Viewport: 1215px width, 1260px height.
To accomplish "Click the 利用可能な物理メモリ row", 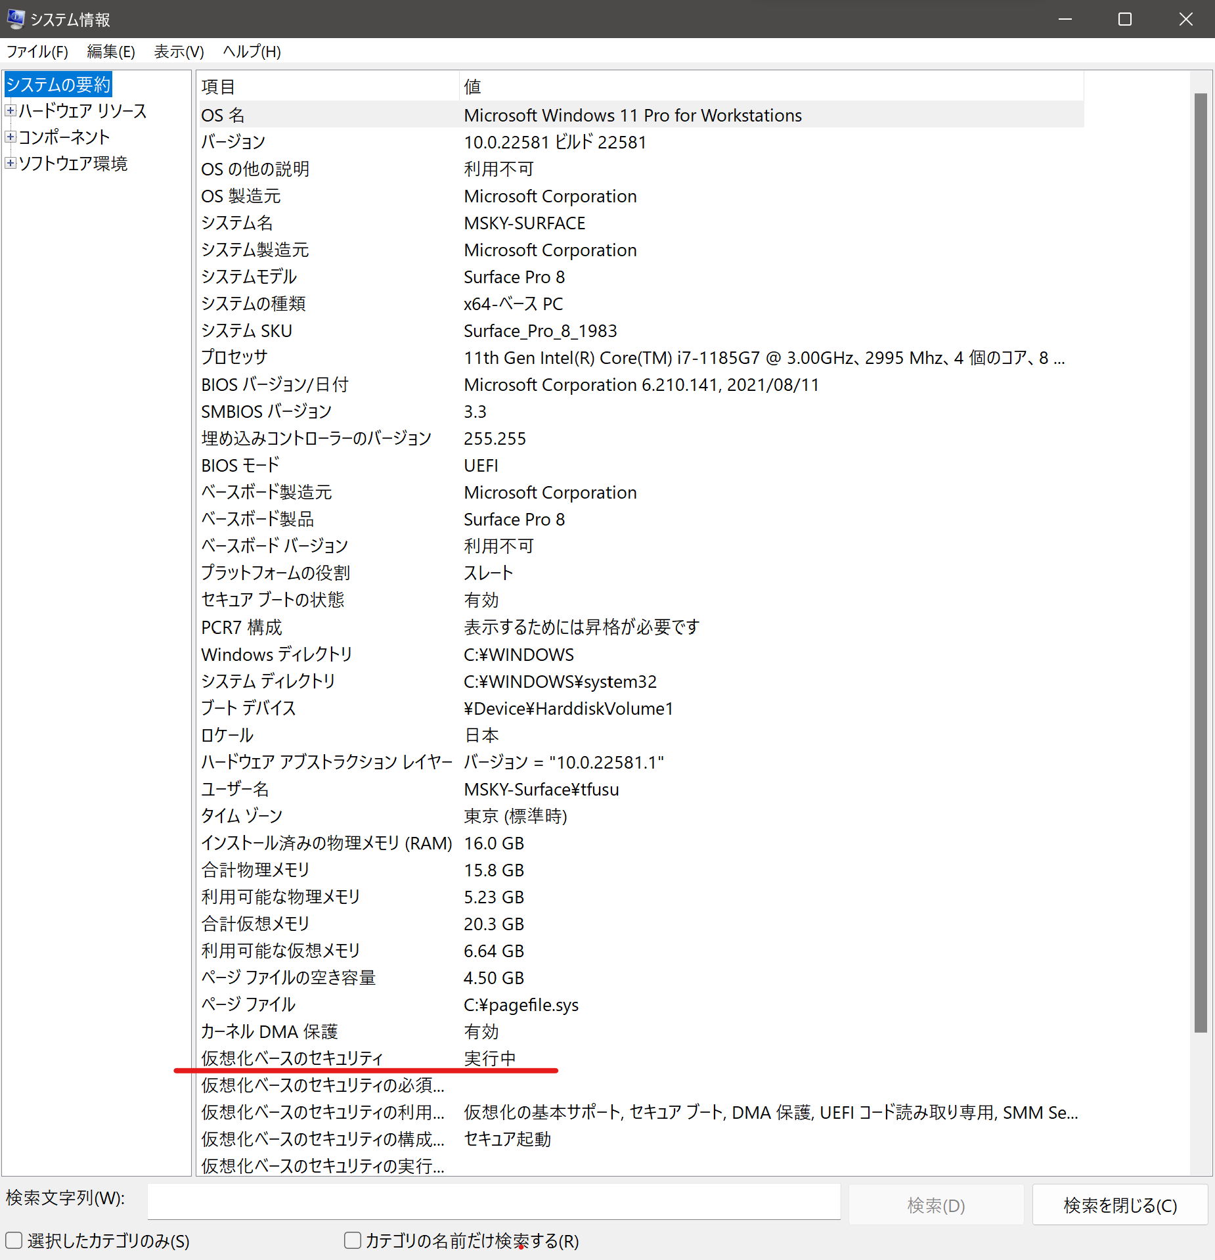I will pos(640,897).
